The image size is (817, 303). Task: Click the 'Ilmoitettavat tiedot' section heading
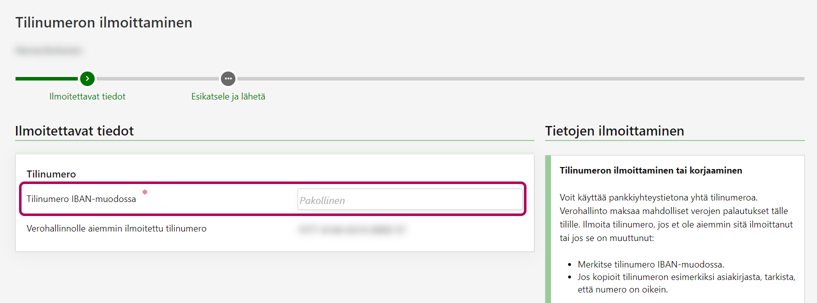(x=75, y=131)
